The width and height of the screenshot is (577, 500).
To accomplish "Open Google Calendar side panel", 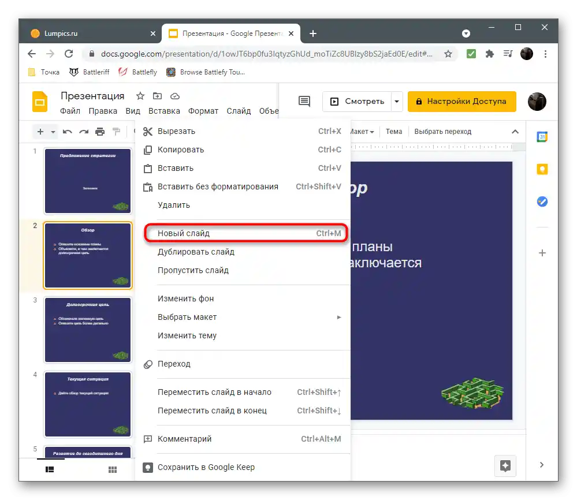I will click(x=542, y=137).
